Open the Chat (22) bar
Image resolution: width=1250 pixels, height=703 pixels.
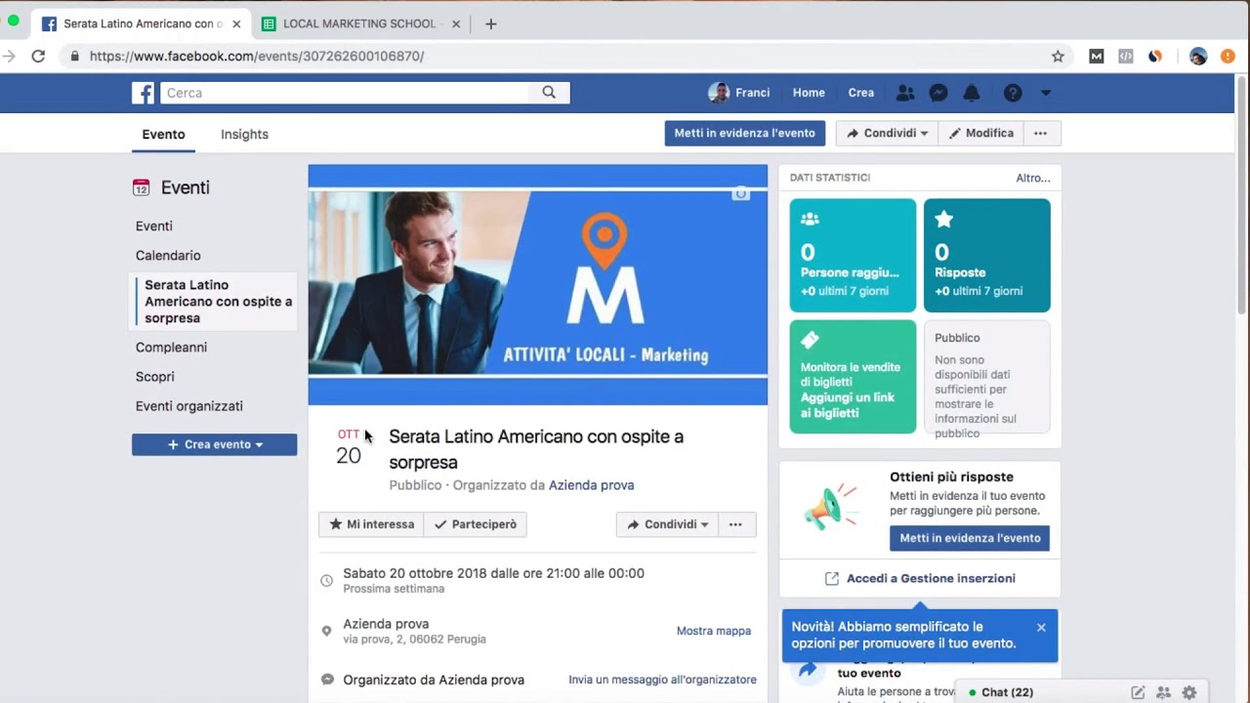[x=1007, y=692]
